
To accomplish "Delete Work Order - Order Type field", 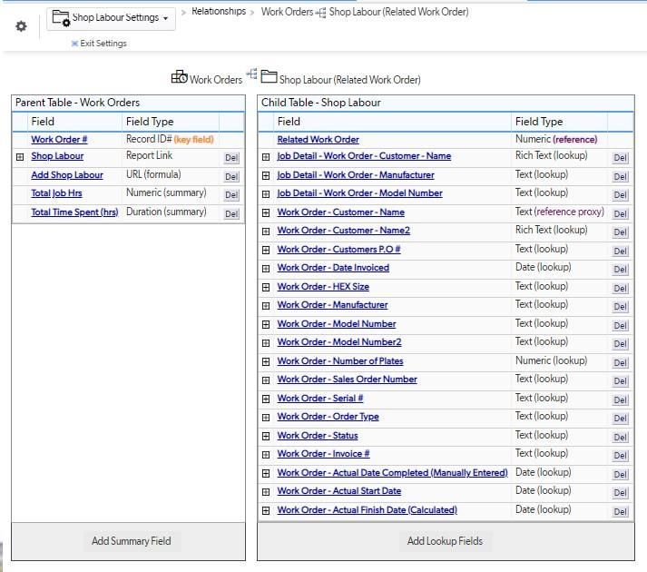I will coord(620,419).
